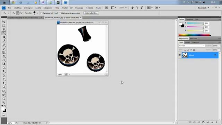This screenshot has width=222, height=125.
Task: Select the Gradient tool
Action: [x=4, y=64]
